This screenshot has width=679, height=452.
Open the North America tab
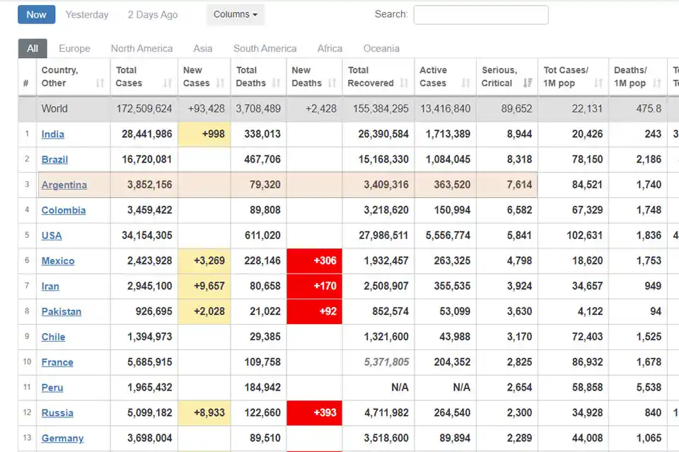141,49
